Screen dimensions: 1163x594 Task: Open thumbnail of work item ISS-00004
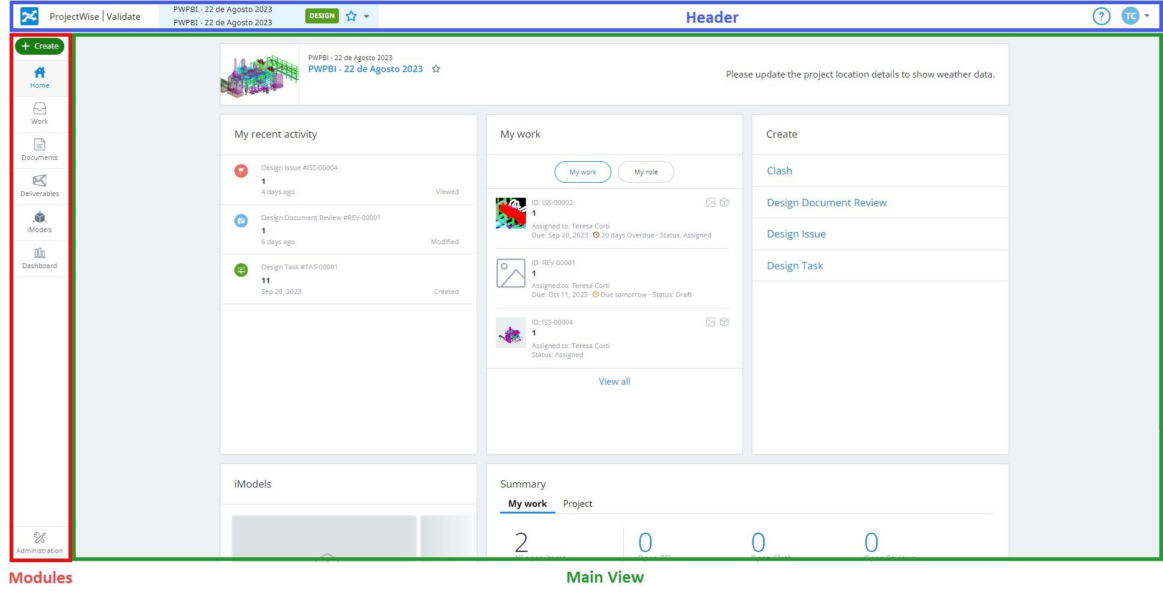click(511, 333)
